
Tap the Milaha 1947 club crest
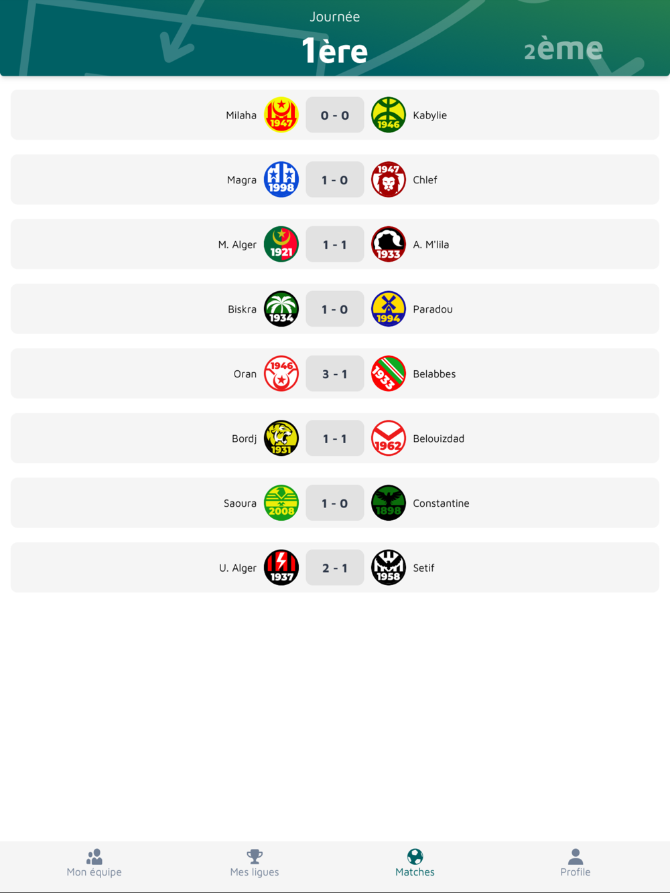pos(281,115)
